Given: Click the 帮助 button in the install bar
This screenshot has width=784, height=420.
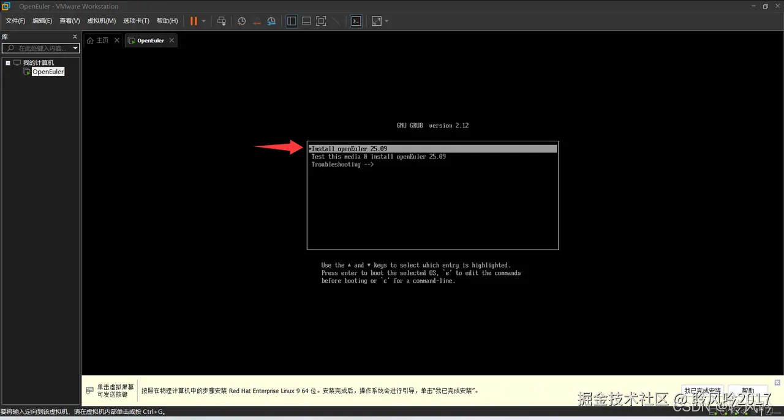Looking at the screenshot, I should (748, 391).
